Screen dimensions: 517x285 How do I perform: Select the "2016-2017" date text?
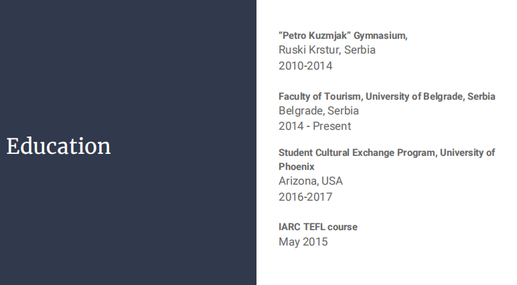coord(305,197)
